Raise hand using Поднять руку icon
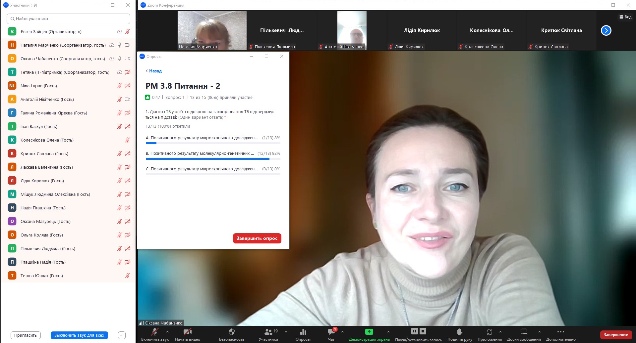The height and width of the screenshot is (343, 636). [x=459, y=332]
